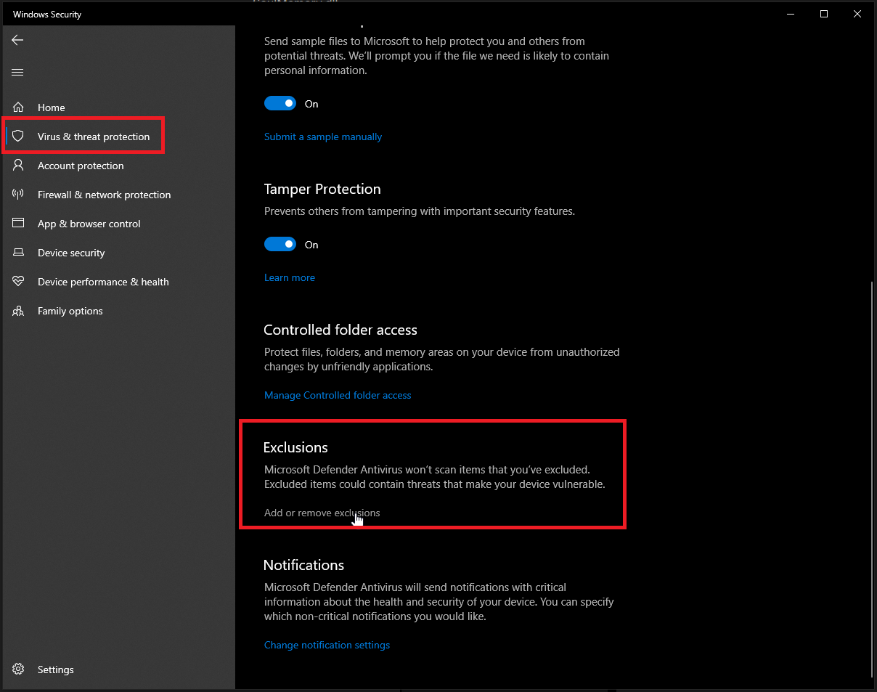Open Device performance & health label
Viewport: 877px width, 692px height.
point(103,282)
